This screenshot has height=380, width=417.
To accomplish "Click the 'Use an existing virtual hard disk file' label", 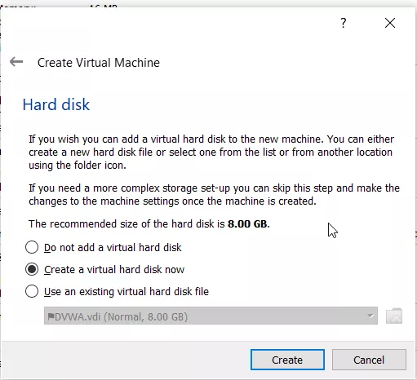I will pyautogui.click(x=126, y=292).
